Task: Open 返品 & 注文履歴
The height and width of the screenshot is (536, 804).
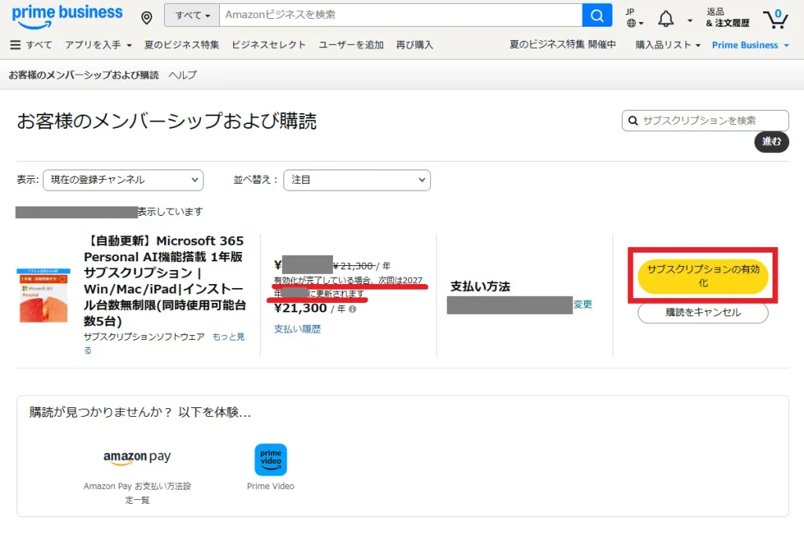Action: [x=728, y=18]
